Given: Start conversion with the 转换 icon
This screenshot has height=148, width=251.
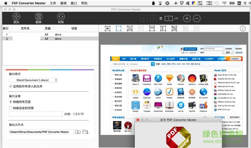Looking at the screenshot, I should coord(61,16).
